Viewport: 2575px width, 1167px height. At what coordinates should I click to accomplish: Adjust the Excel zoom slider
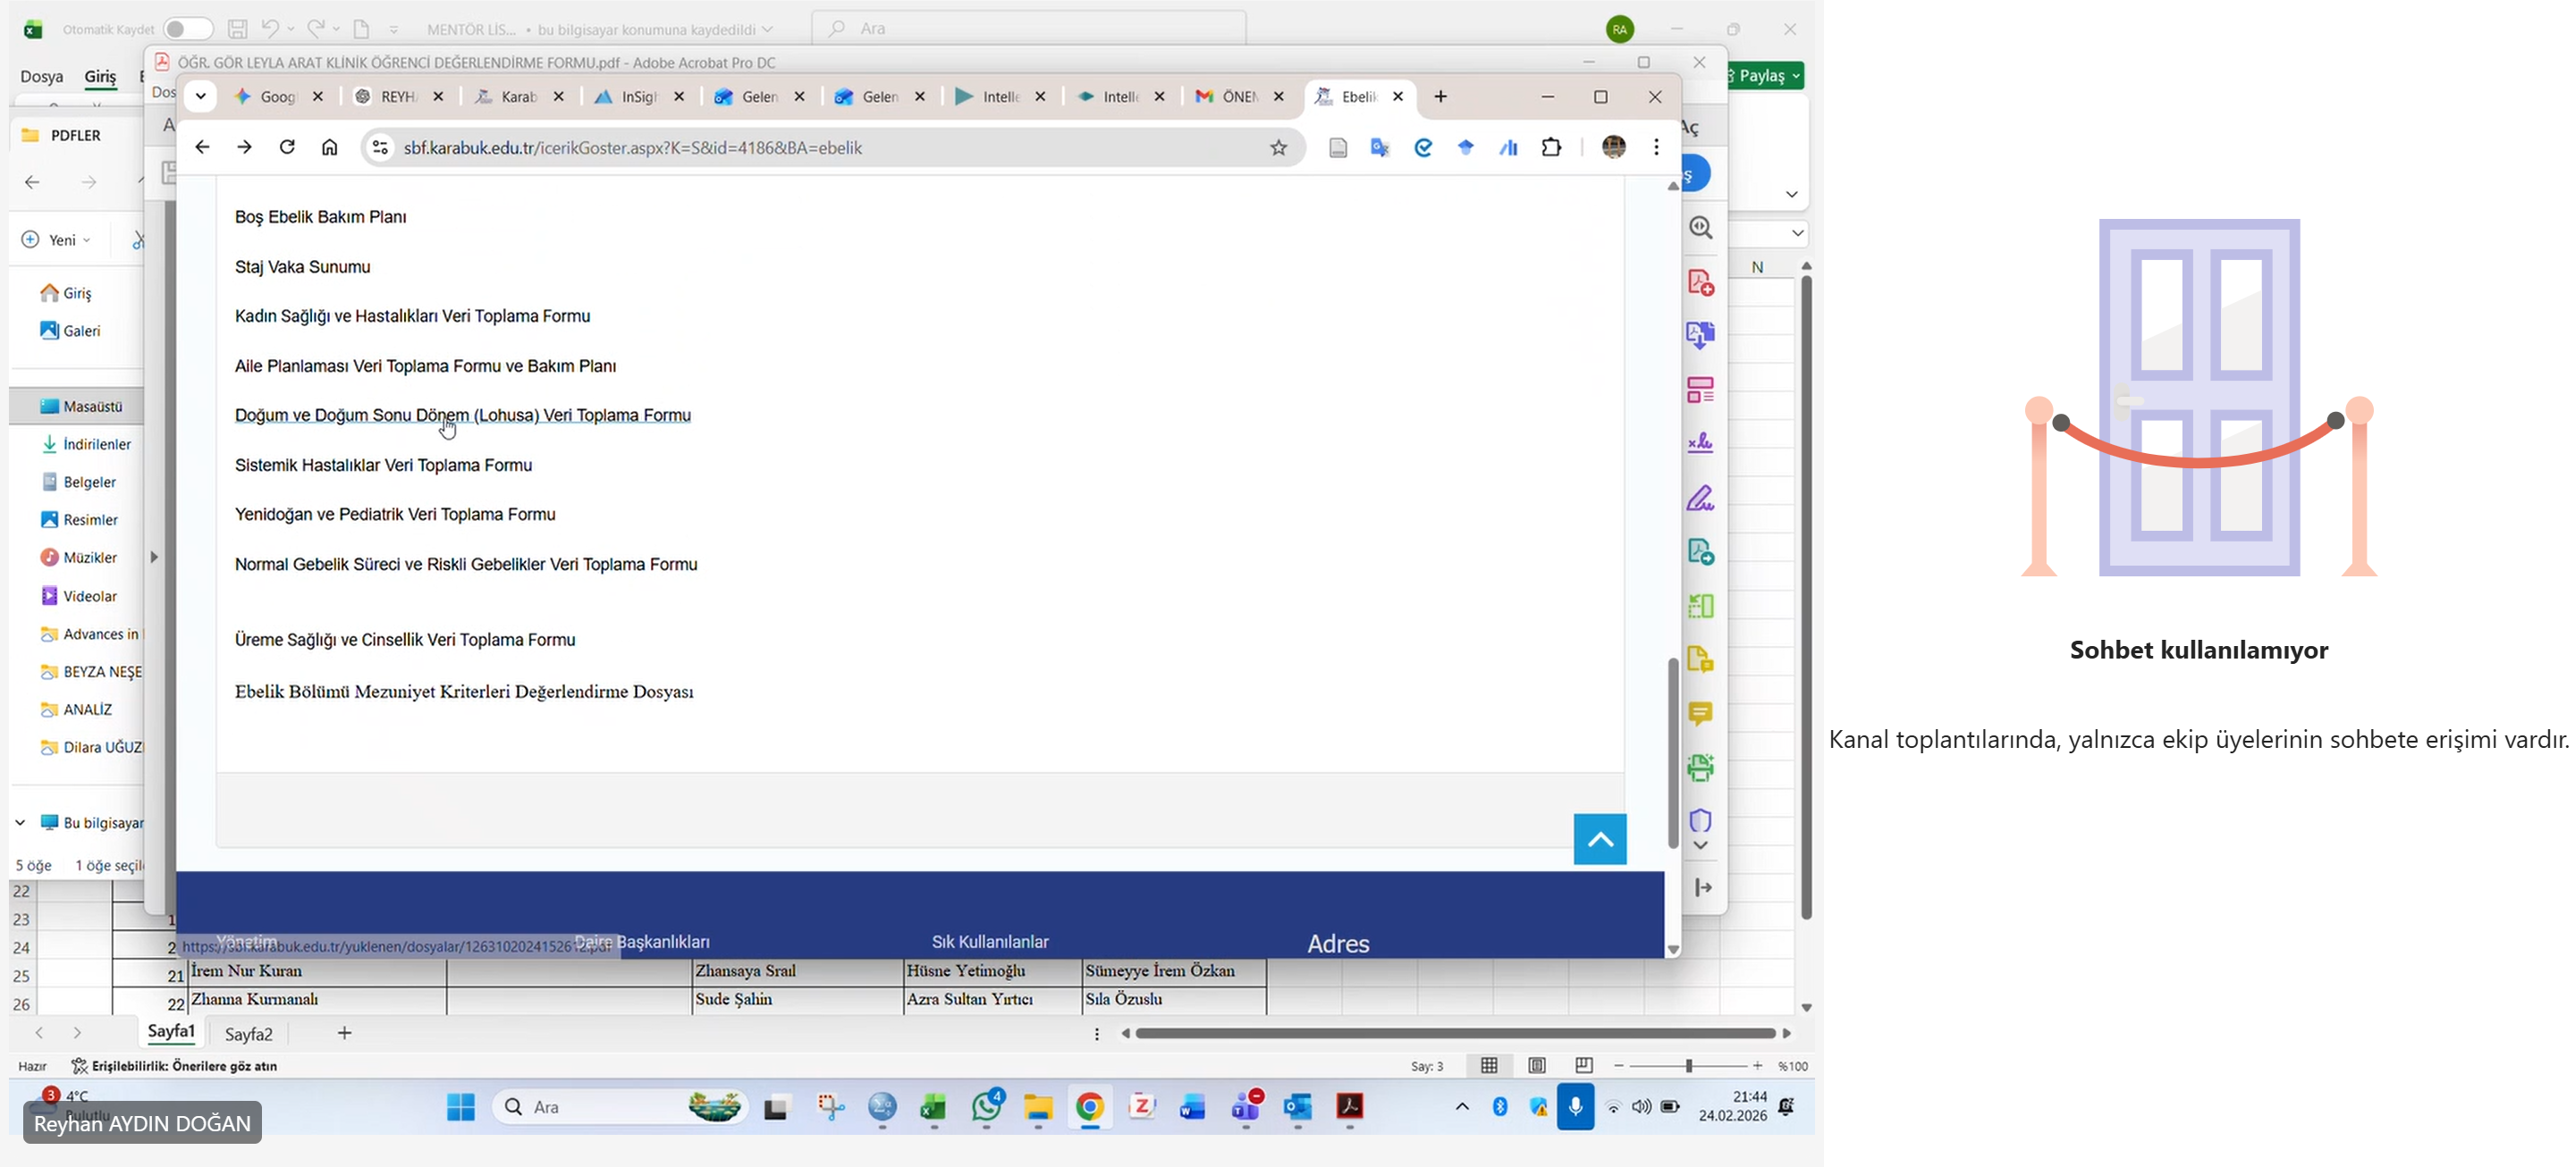[x=1688, y=1066]
